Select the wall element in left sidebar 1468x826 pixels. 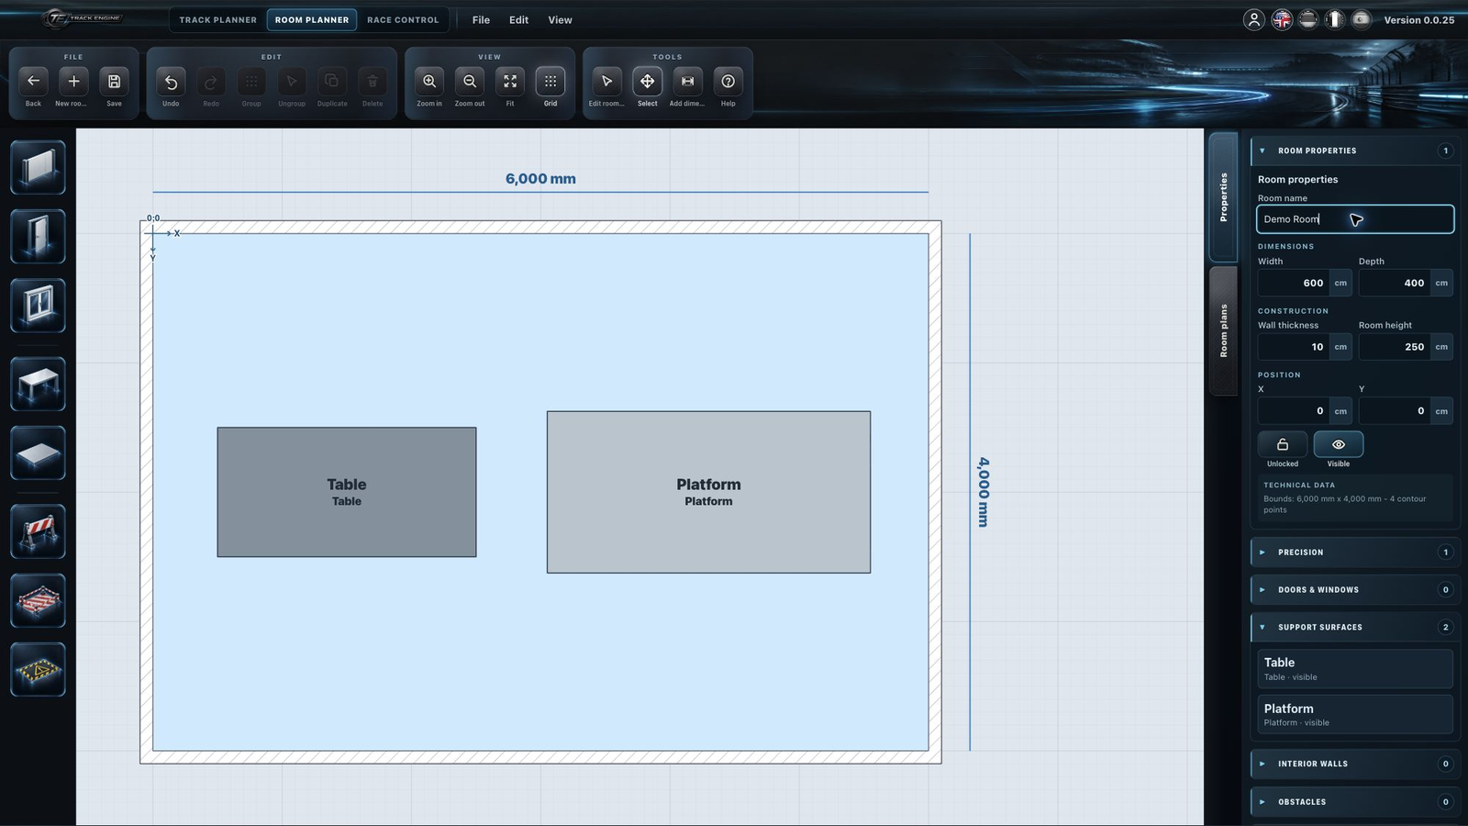click(38, 167)
